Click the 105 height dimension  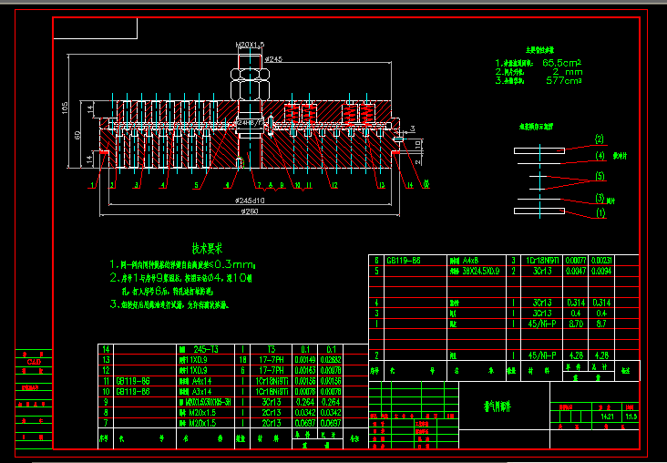[x=65, y=108]
